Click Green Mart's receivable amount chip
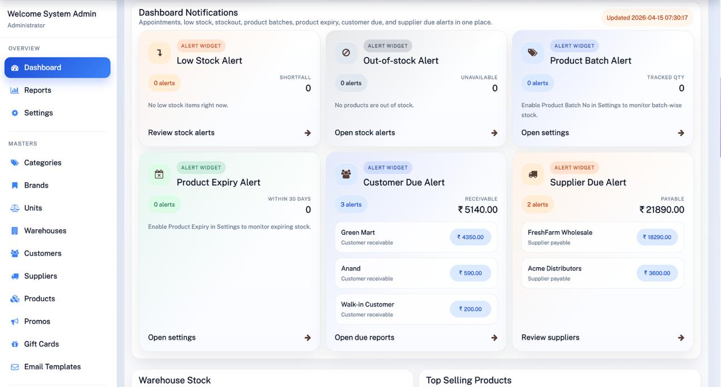 [x=470, y=237]
